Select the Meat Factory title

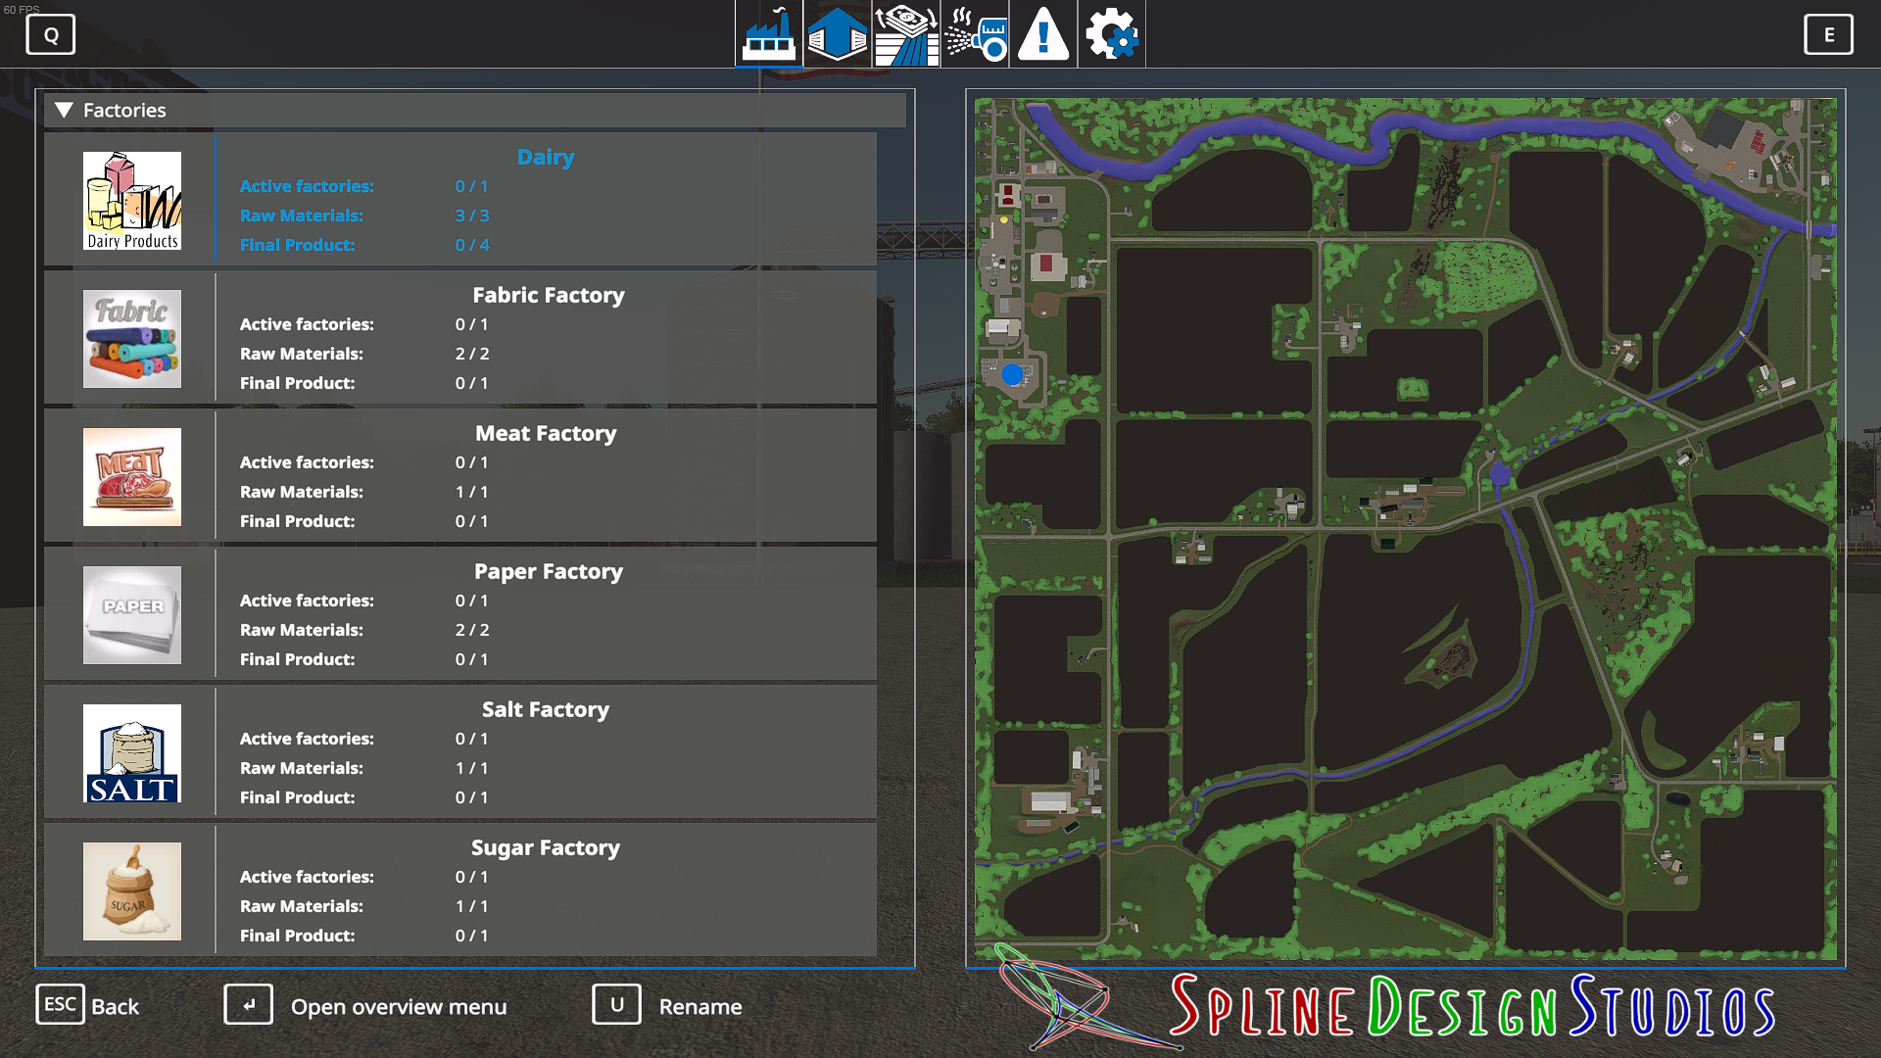(546, 433)
